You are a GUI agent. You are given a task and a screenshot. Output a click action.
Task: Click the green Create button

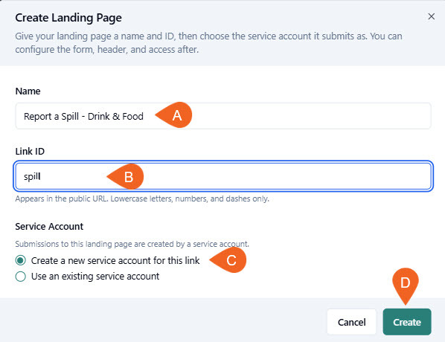click(407, 322)
